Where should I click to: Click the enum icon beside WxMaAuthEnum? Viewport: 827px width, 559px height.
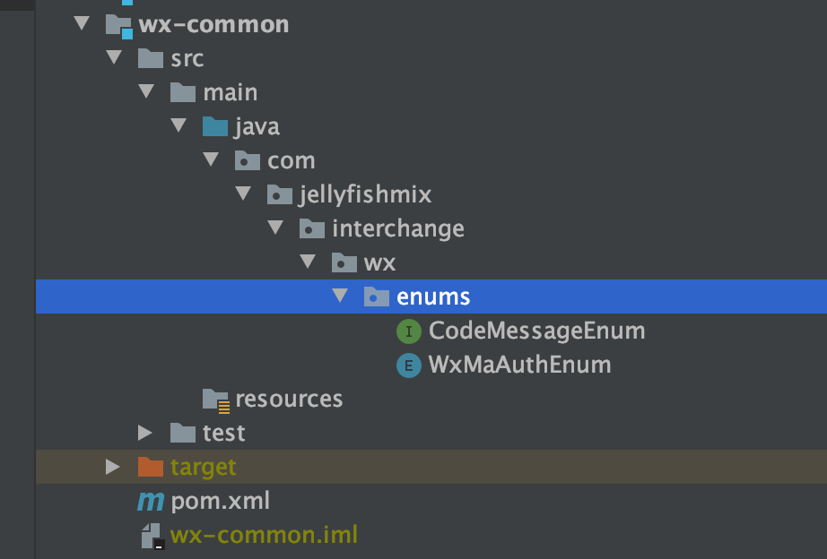click(x=408, y=365)
